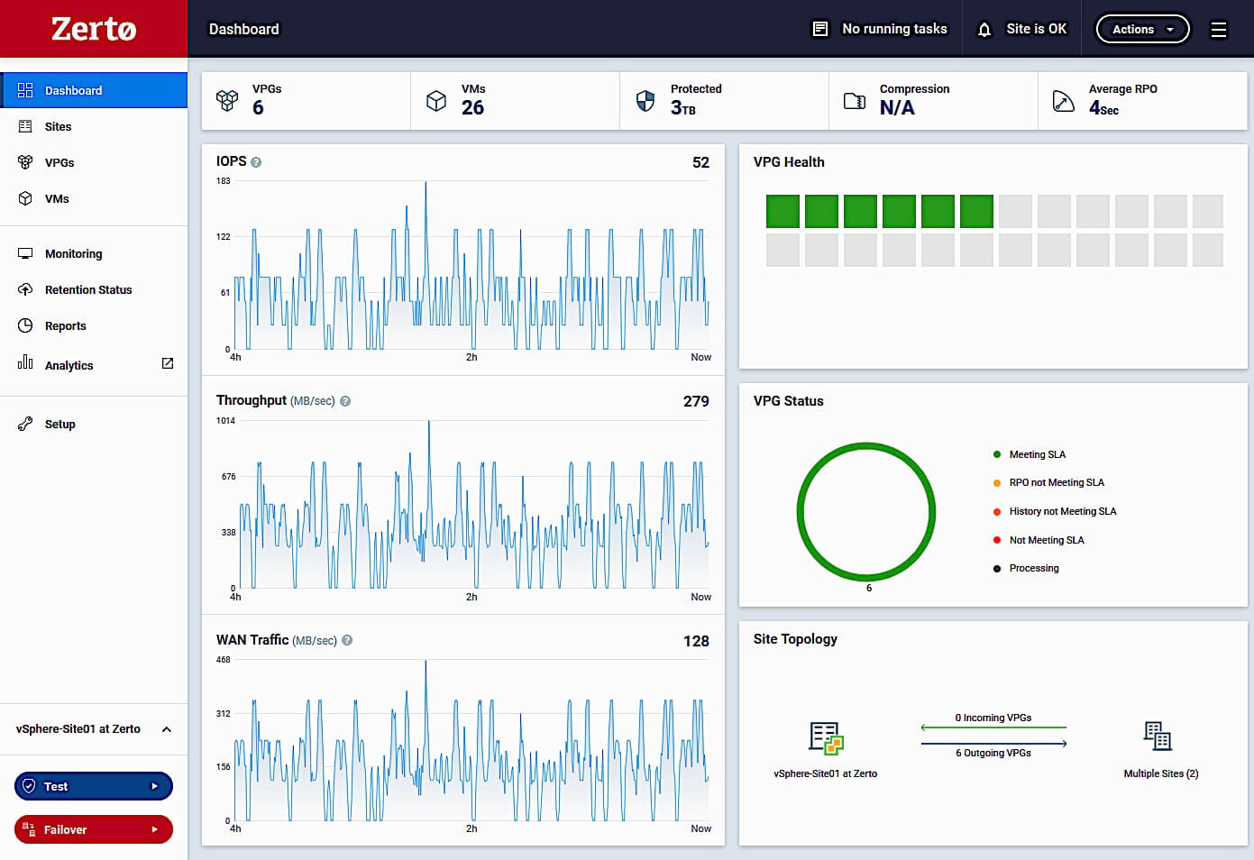The image size is (1254, 860).
Task: Click the IOPS help icon
Action: pyautogui.click(x=256, y=162)
